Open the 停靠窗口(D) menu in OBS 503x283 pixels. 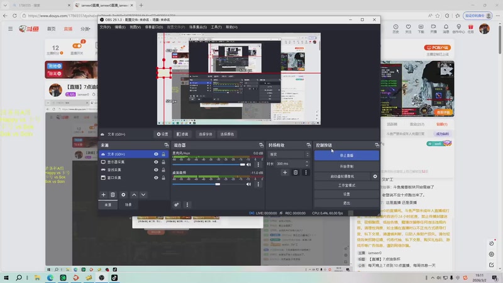tap(154, 27)
